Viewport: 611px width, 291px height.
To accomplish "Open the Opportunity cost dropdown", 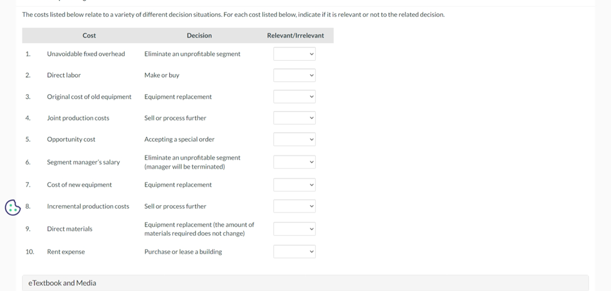I will [x=294, y=139].
